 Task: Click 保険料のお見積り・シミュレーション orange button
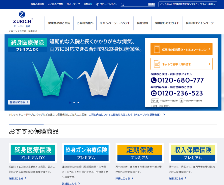[181, 49]
